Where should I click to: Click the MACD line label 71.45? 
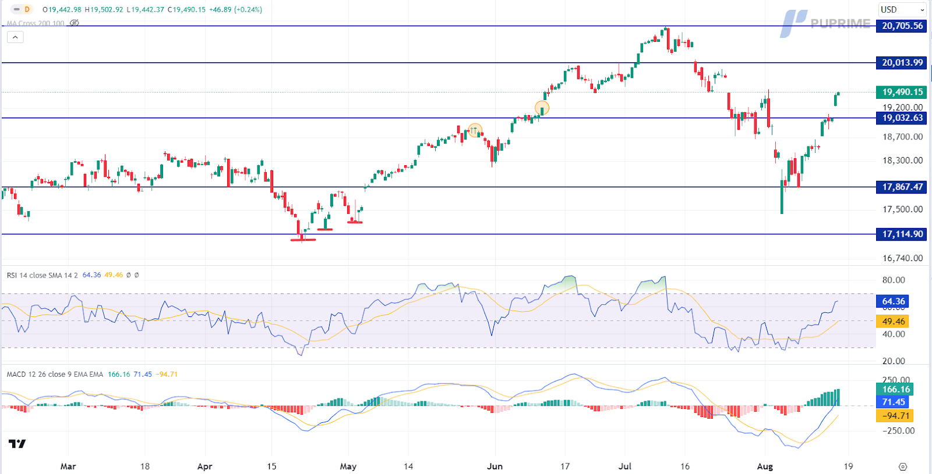[x=893, y=402]
